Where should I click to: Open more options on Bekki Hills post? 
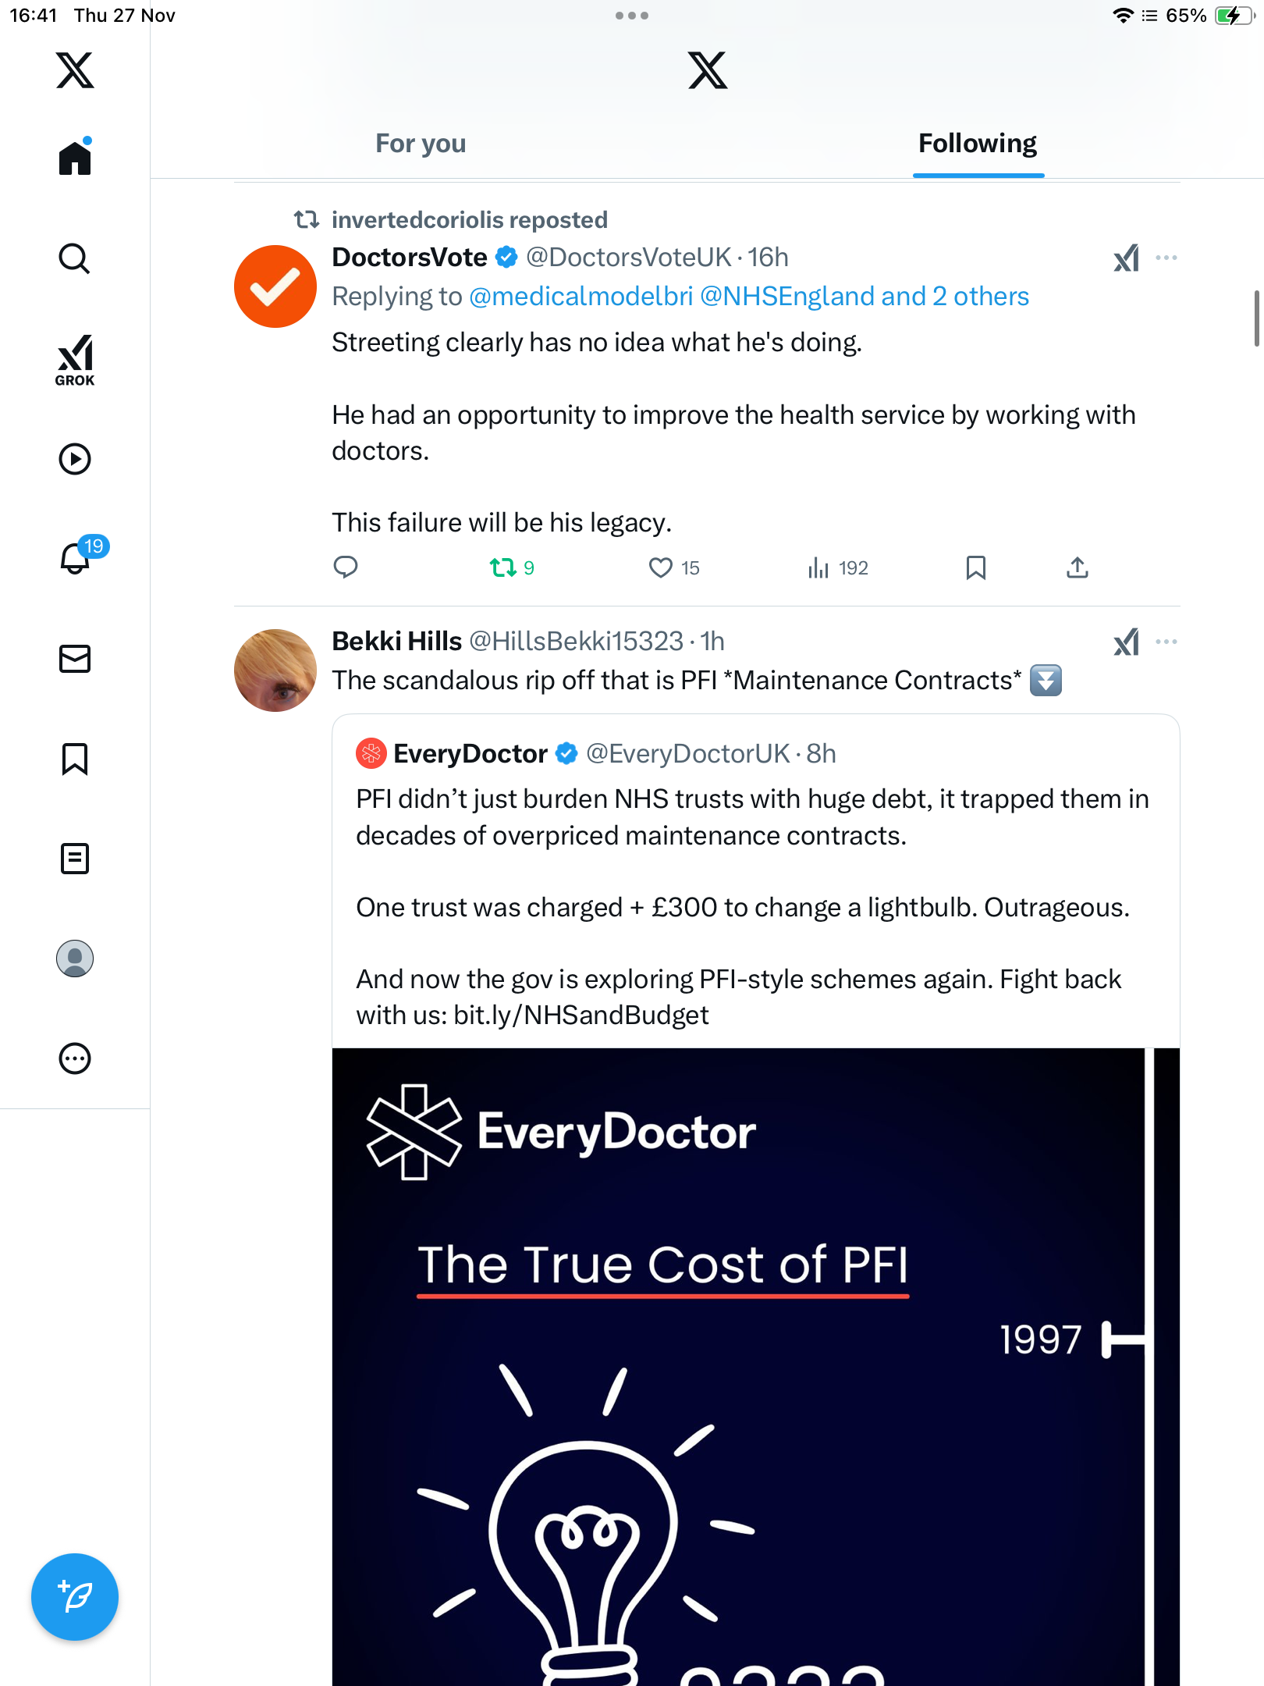pyautogui.click(x=1166, y=642)
